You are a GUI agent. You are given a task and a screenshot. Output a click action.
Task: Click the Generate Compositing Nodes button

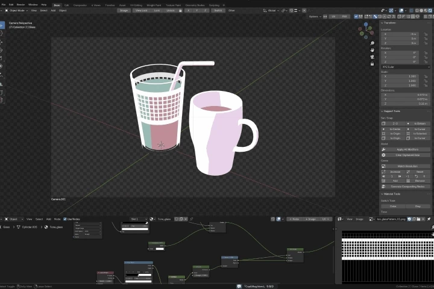click(407, 187)
